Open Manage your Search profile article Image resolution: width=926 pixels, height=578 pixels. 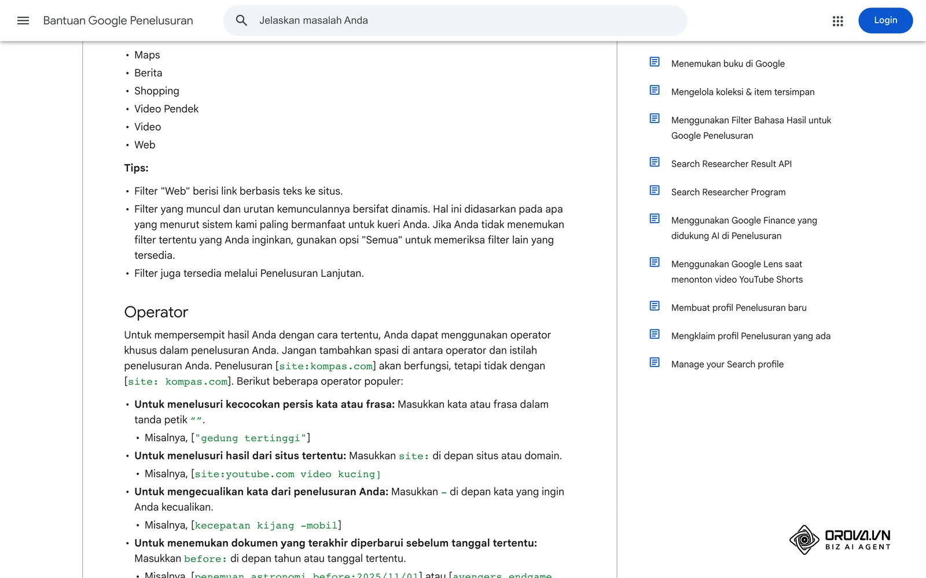pos(727,365)
